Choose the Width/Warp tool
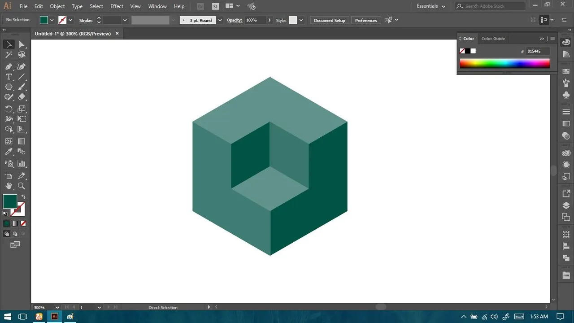 9,119
